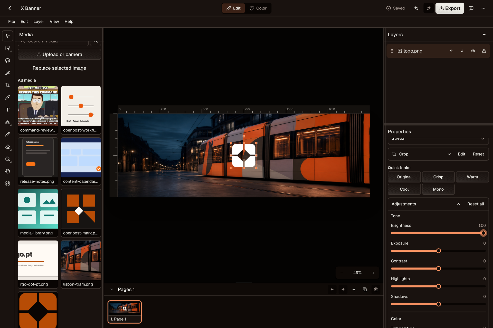Grab the logo.png layer drag handle
Viewport: 493px width, 328px height.
pyautogui.click(x=392, y=51)
